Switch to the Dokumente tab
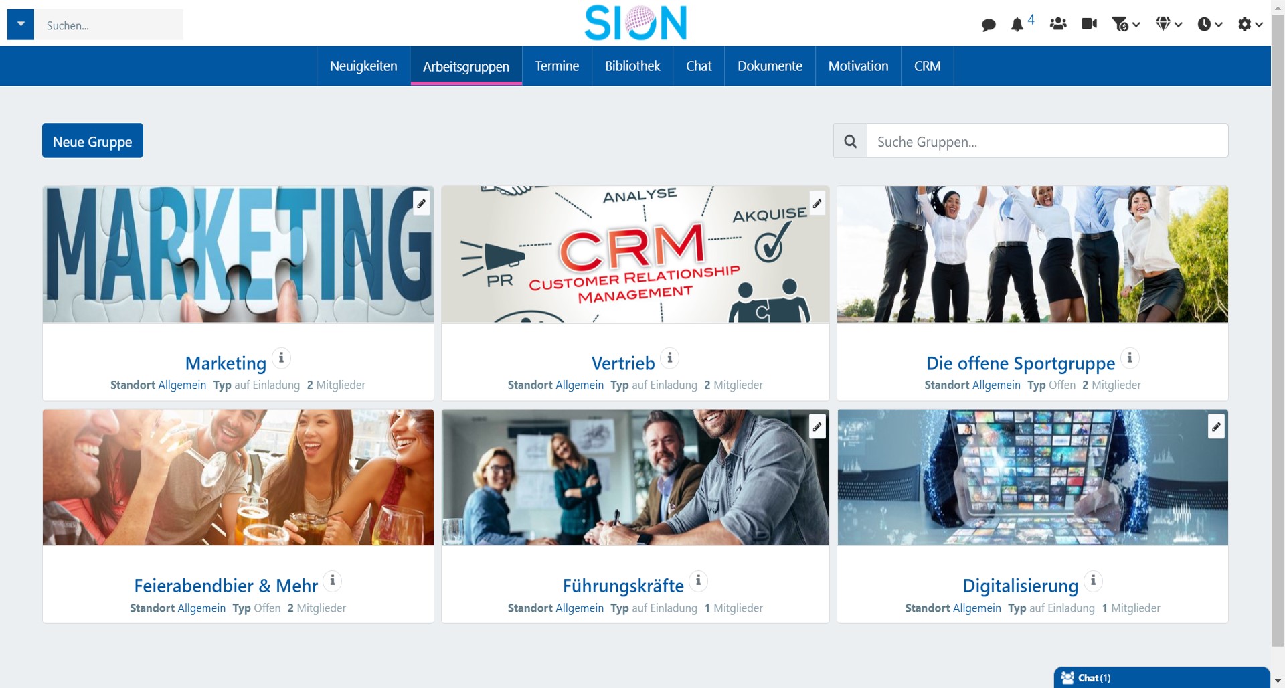This screenshot has width=1285, height=688. tap(770, 66)
